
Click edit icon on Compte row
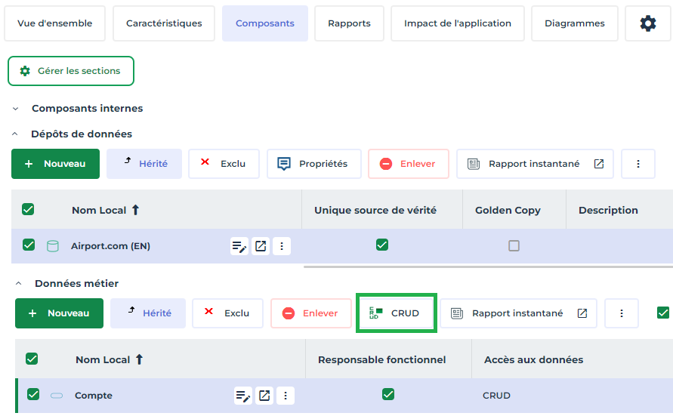(243, 396)
